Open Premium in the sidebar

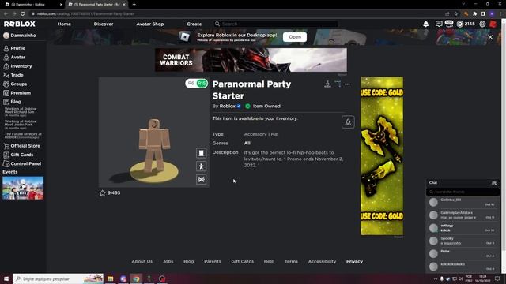pyautogui.click(x=17, y=93)
